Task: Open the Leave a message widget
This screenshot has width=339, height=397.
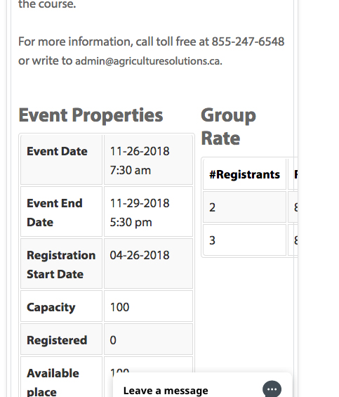Action: (202, 385)
